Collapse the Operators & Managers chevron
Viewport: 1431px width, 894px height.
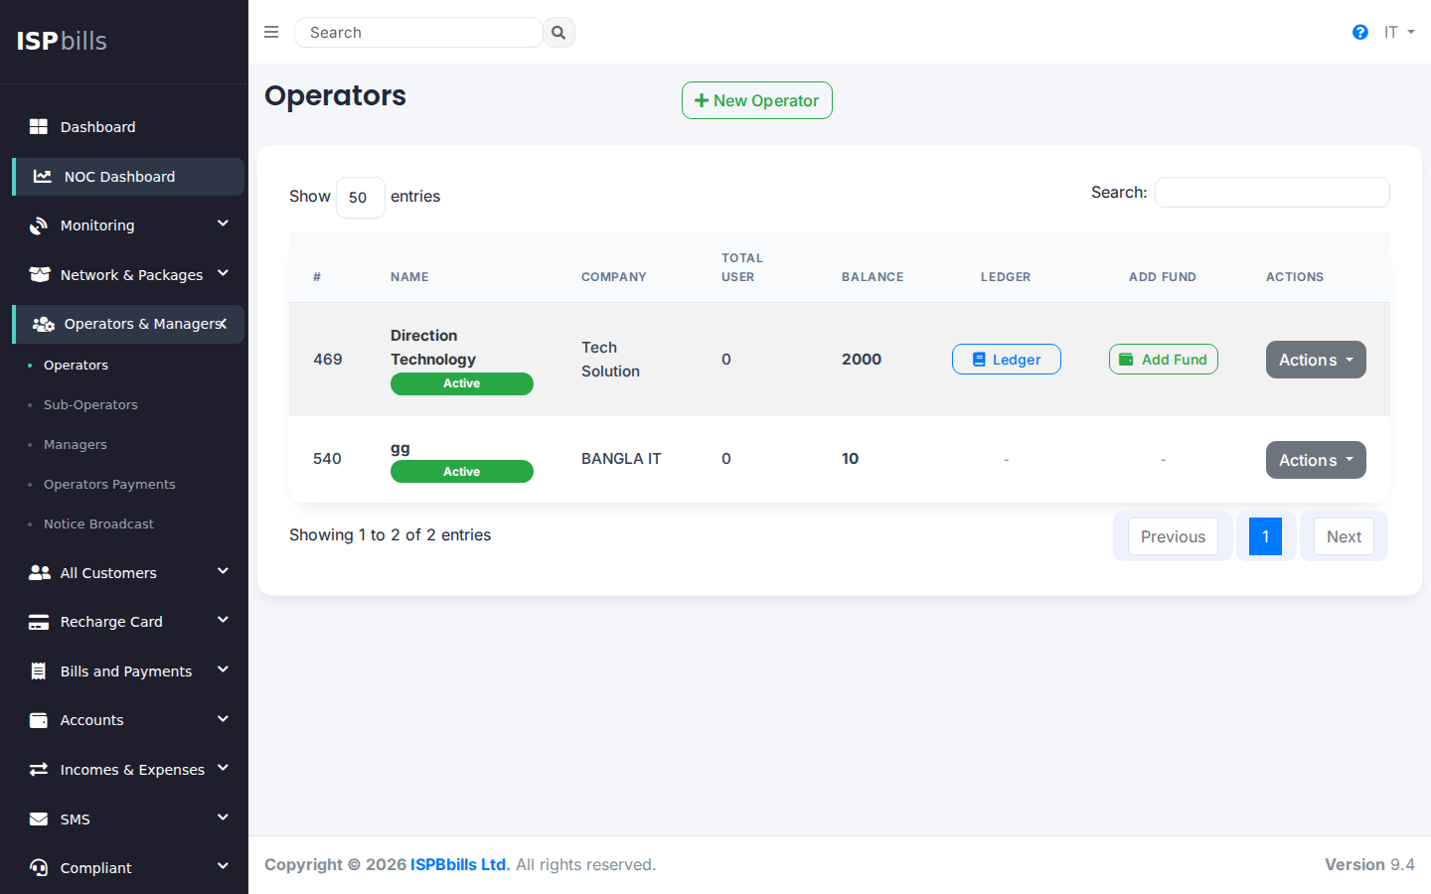coord(224,323)
